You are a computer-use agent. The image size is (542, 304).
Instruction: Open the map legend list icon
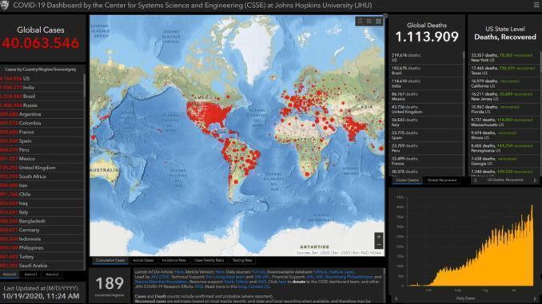tap(369, 22)
